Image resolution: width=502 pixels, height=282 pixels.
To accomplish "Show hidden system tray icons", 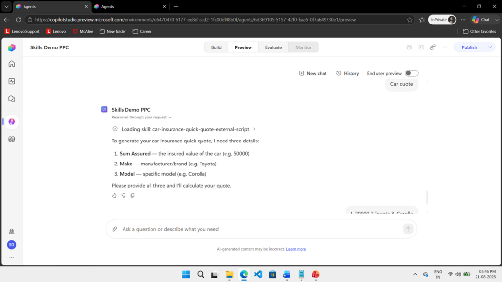I will 415,274.
